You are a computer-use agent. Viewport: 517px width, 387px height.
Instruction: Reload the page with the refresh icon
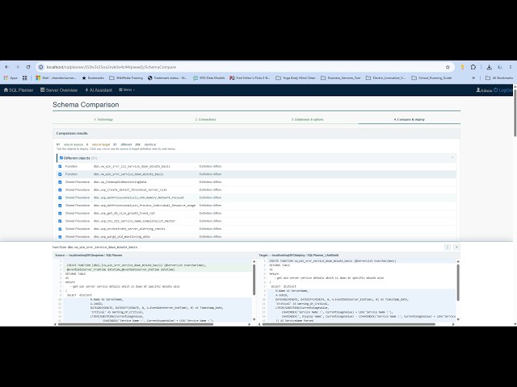28,67
